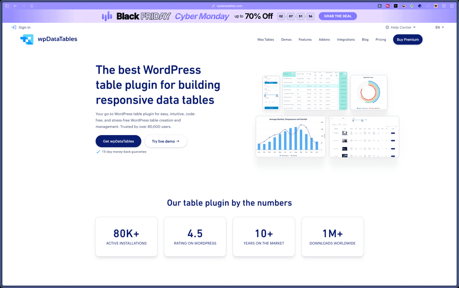Click the Black Friday bar chart icon

(x=107, y=16)
